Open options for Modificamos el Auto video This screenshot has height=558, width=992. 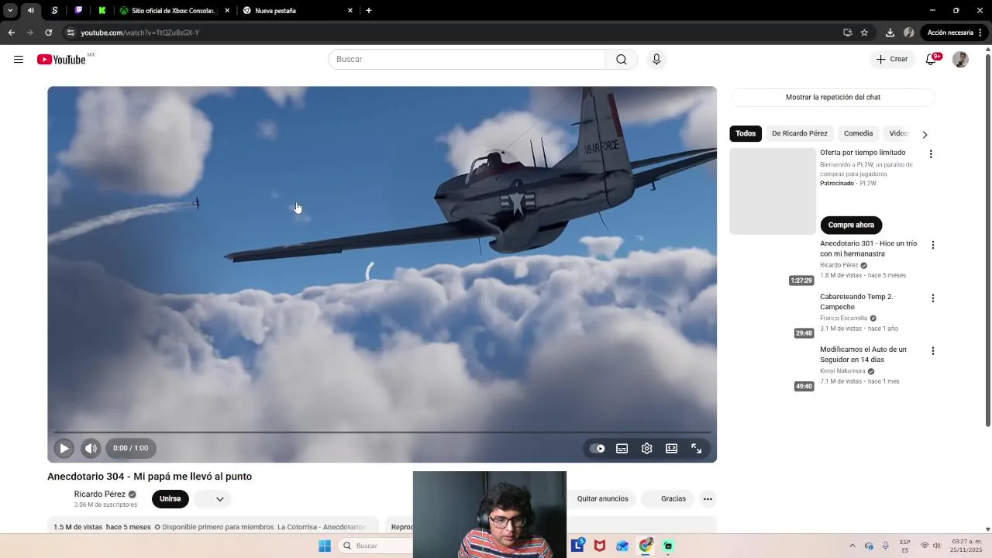(933, 351)
